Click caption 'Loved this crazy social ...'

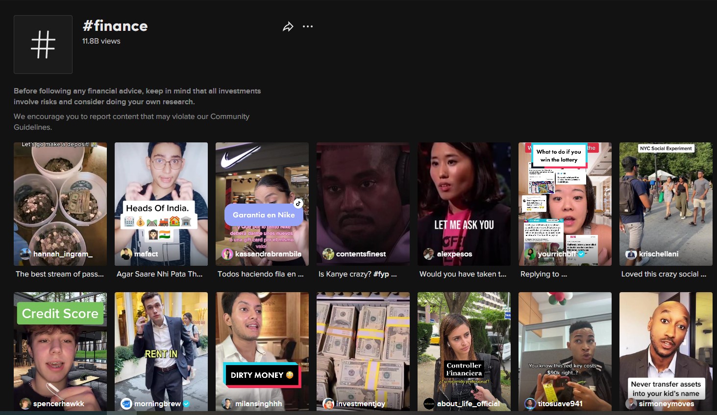(x=664, y=274)
